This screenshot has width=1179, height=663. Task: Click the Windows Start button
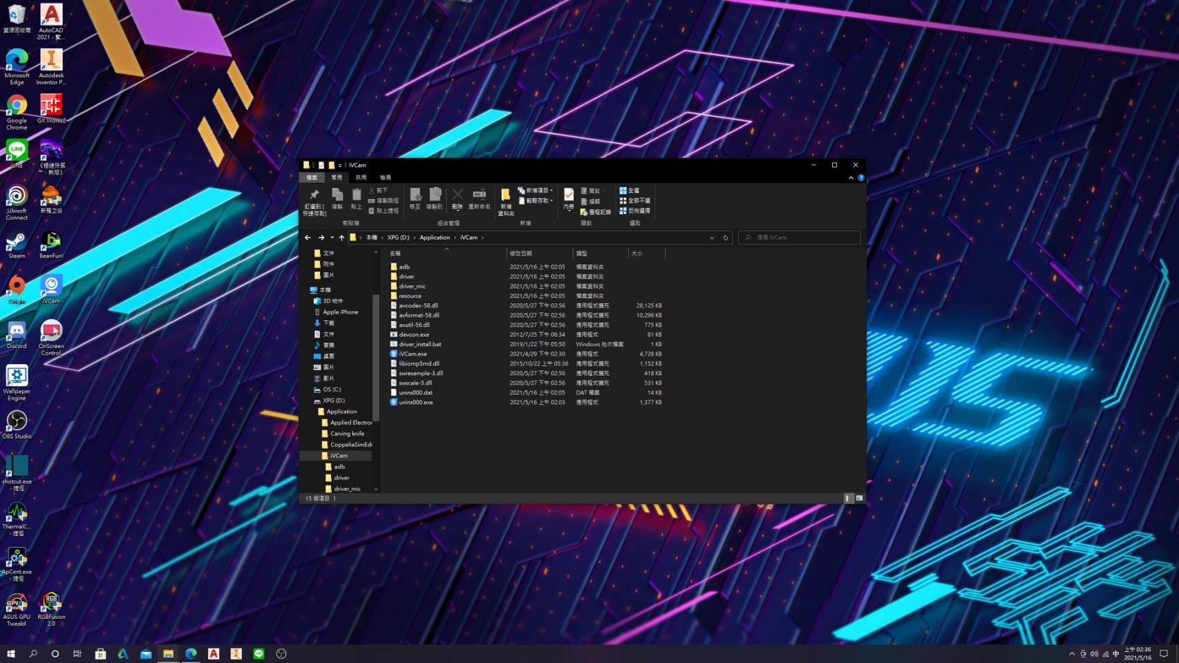[x=11, y=653]
